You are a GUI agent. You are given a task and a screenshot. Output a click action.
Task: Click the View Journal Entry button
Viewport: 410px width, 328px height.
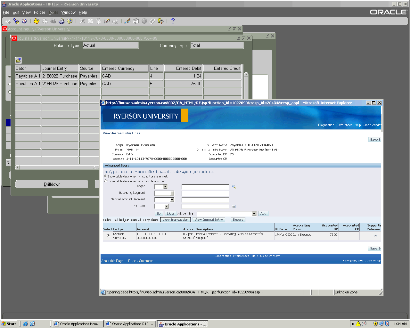[x=209, y=220]
